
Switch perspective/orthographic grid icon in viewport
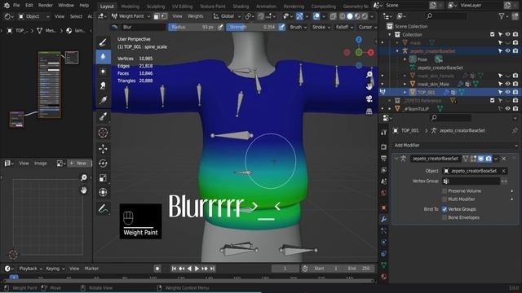tap(369, 112)
